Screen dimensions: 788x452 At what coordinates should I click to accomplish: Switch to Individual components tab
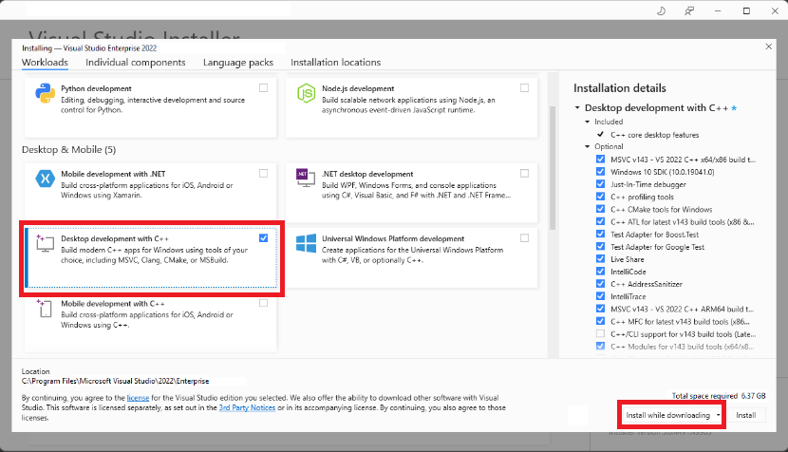click(x=135, y=63)
